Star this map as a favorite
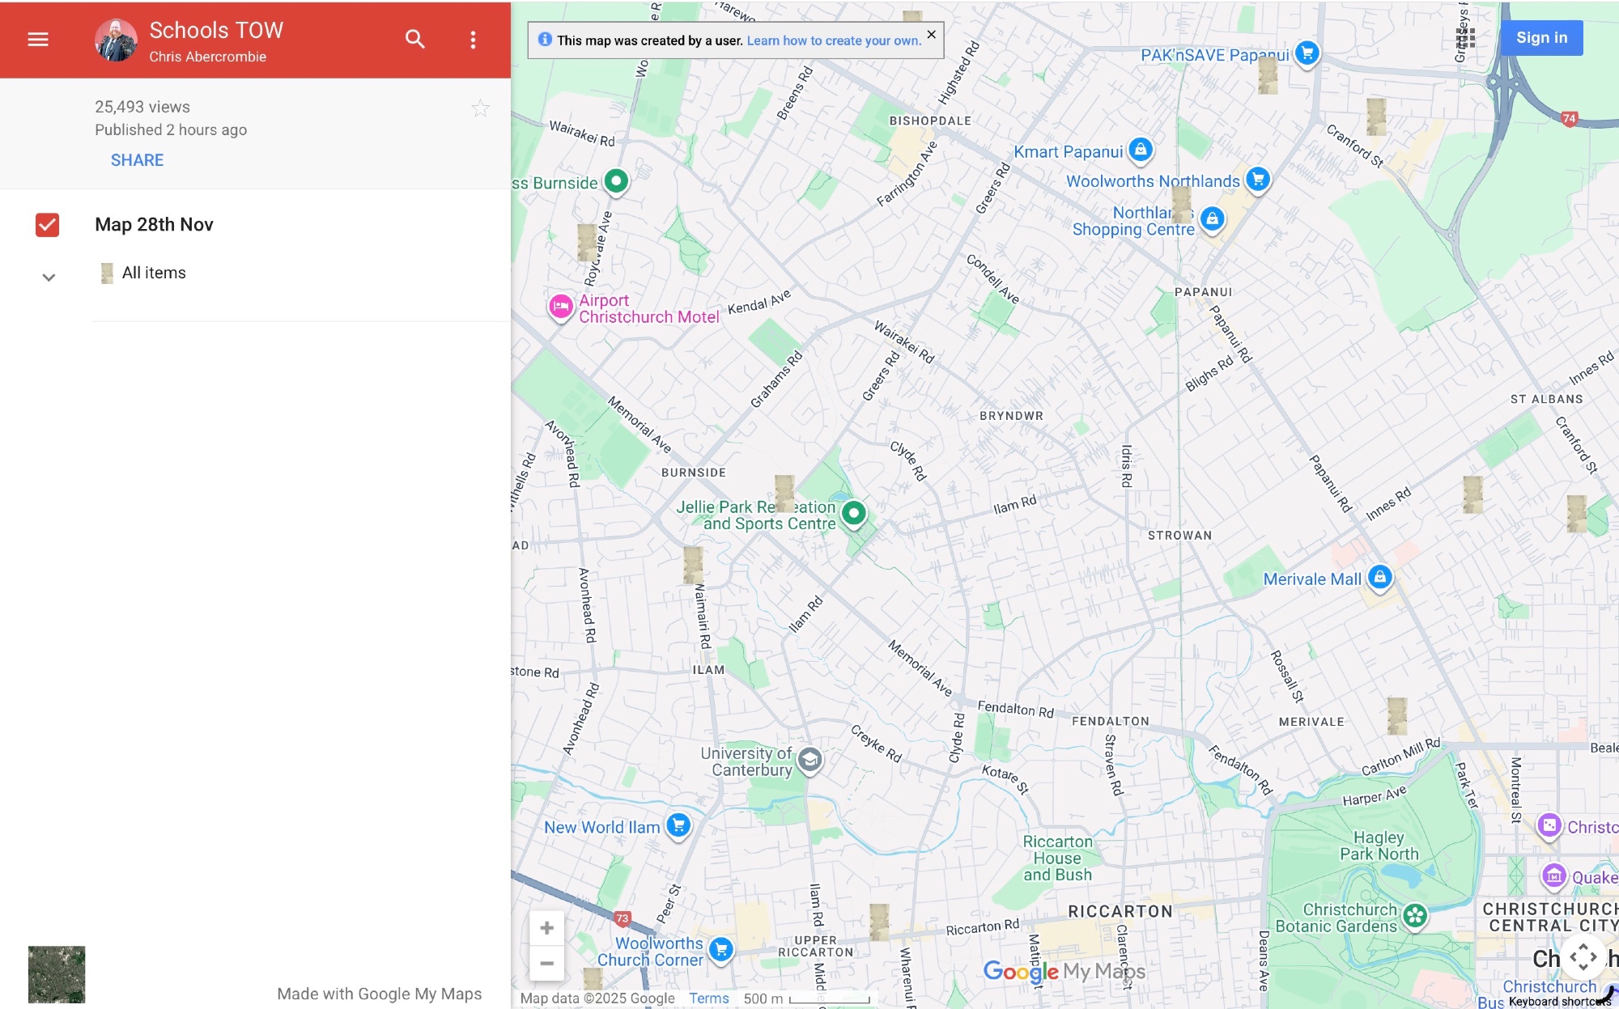Viewport: 1619px width, 1009px height. pyautogui.click(x=480, y=108)
